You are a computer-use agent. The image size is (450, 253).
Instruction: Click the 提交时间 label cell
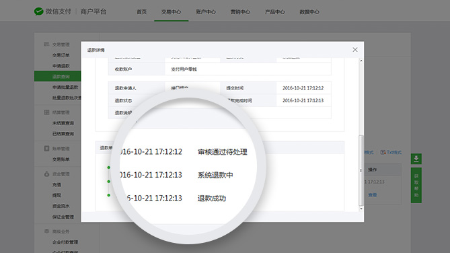[x=248, y=88]
